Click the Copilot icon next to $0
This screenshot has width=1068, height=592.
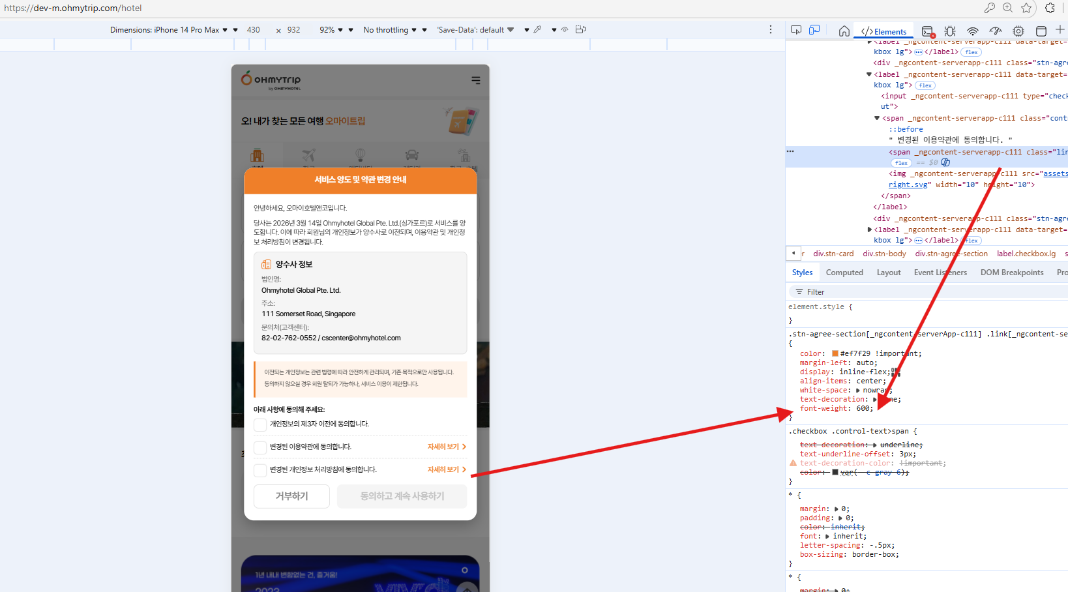pyautogui.click(x=945, y=162)
